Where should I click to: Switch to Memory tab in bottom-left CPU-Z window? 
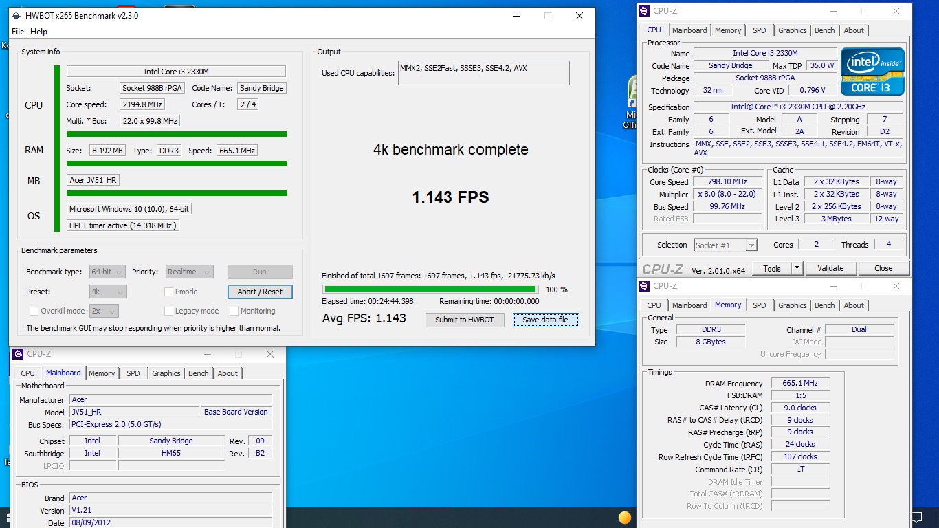click(x=102, y=373)
